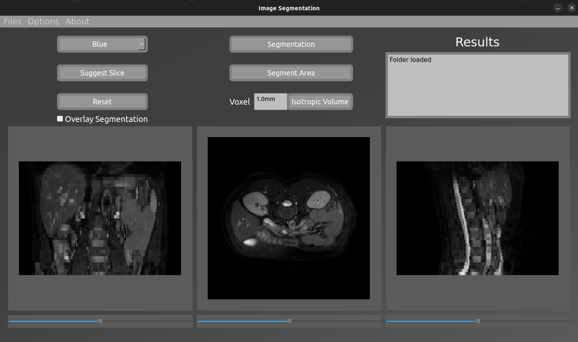Click the Voxel size input field
The width and height of the screenshot is (578, 342).
[x=270, y=101]
